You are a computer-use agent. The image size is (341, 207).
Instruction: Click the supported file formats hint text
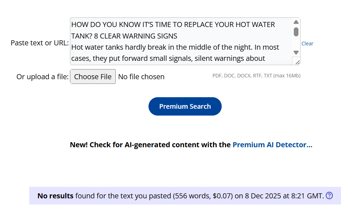pos(256,76)
